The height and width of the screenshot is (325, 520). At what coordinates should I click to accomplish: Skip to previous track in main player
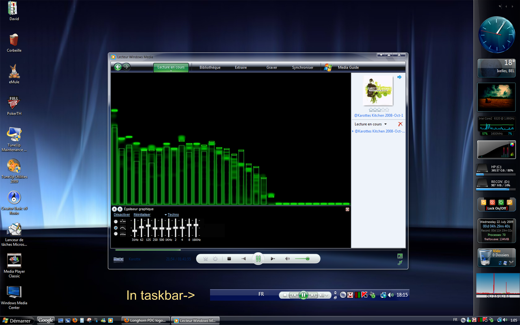(244, 258)
